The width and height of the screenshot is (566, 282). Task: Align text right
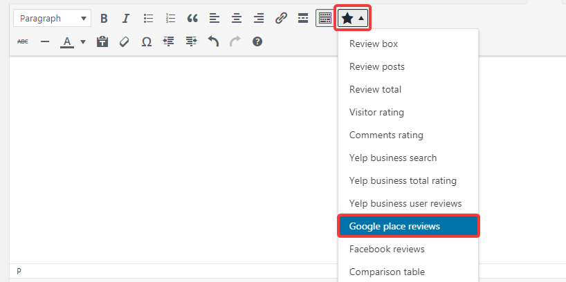pyautogui.click(x=259, y=19)
